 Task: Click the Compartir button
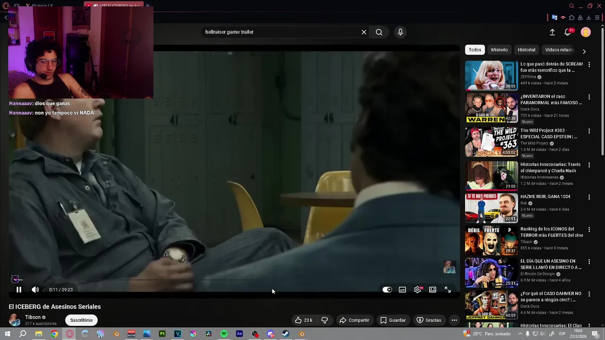[x=354, y=320]
